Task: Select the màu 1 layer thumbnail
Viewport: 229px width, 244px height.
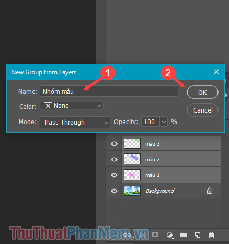Action: (132, 175)
